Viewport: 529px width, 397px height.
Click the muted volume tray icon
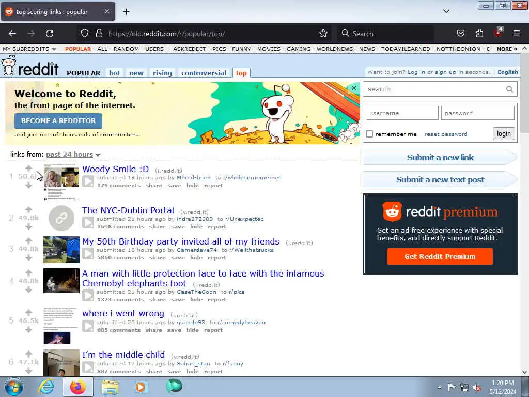(477, 387)
